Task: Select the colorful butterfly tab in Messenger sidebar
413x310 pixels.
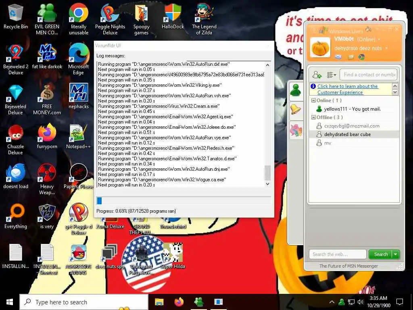Action: 296,130
